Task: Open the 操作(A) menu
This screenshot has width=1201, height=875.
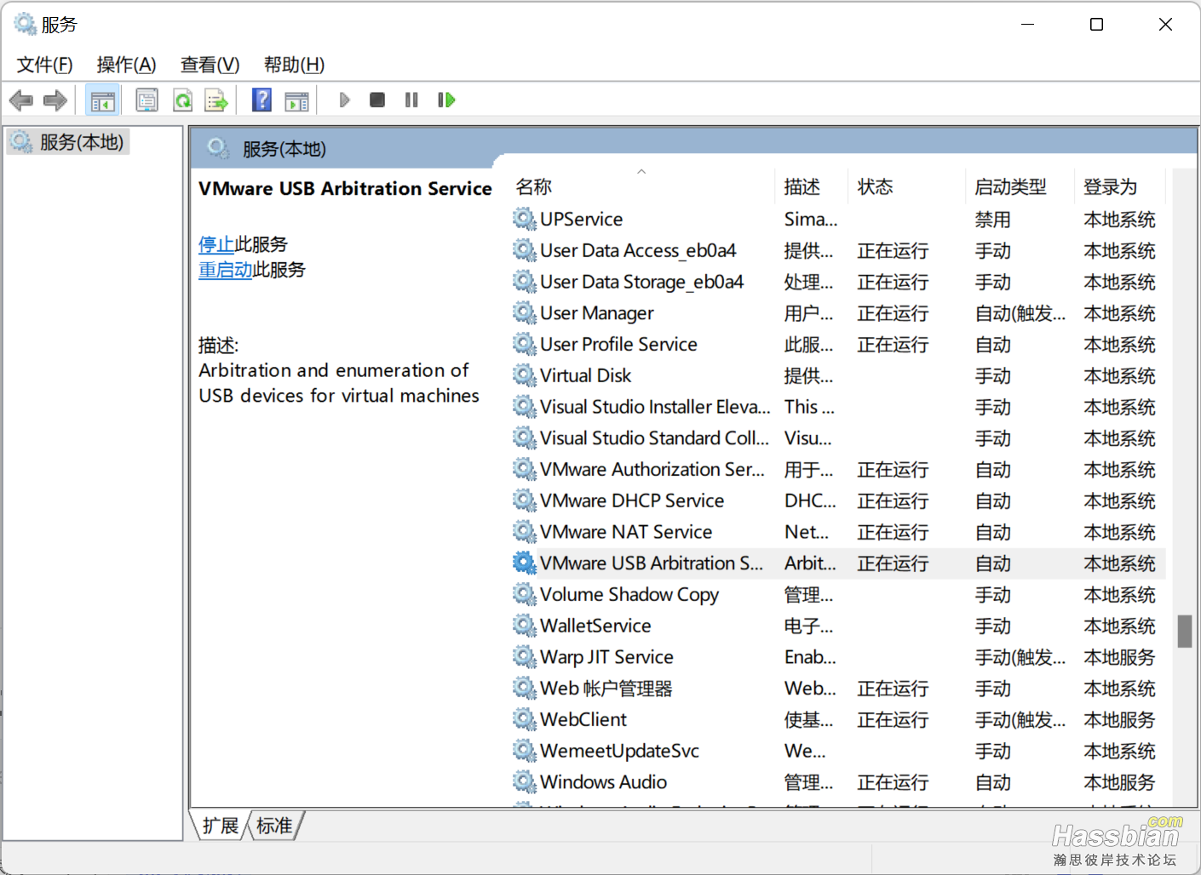Action: tap(126, 65)
